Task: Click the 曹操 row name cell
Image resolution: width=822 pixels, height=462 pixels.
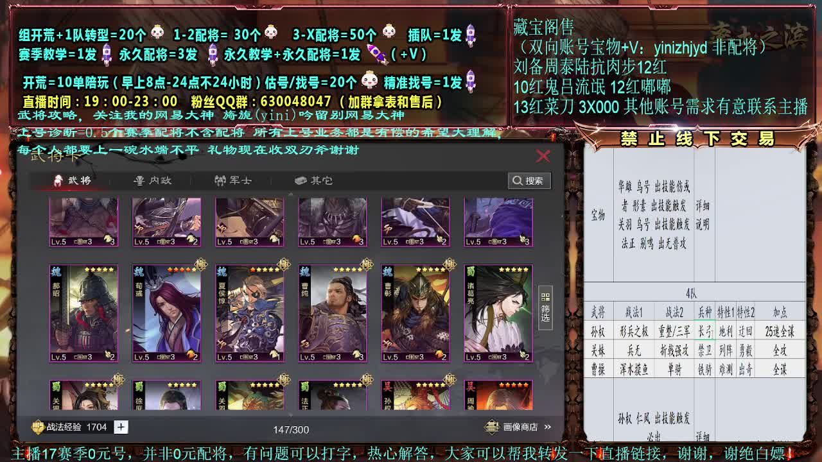Action: [x=598, y=370]
